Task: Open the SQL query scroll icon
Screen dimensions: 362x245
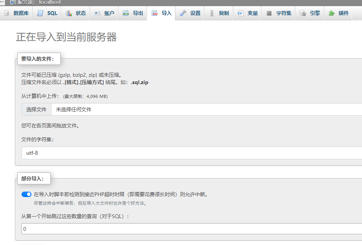Action: tap(40, 13)
